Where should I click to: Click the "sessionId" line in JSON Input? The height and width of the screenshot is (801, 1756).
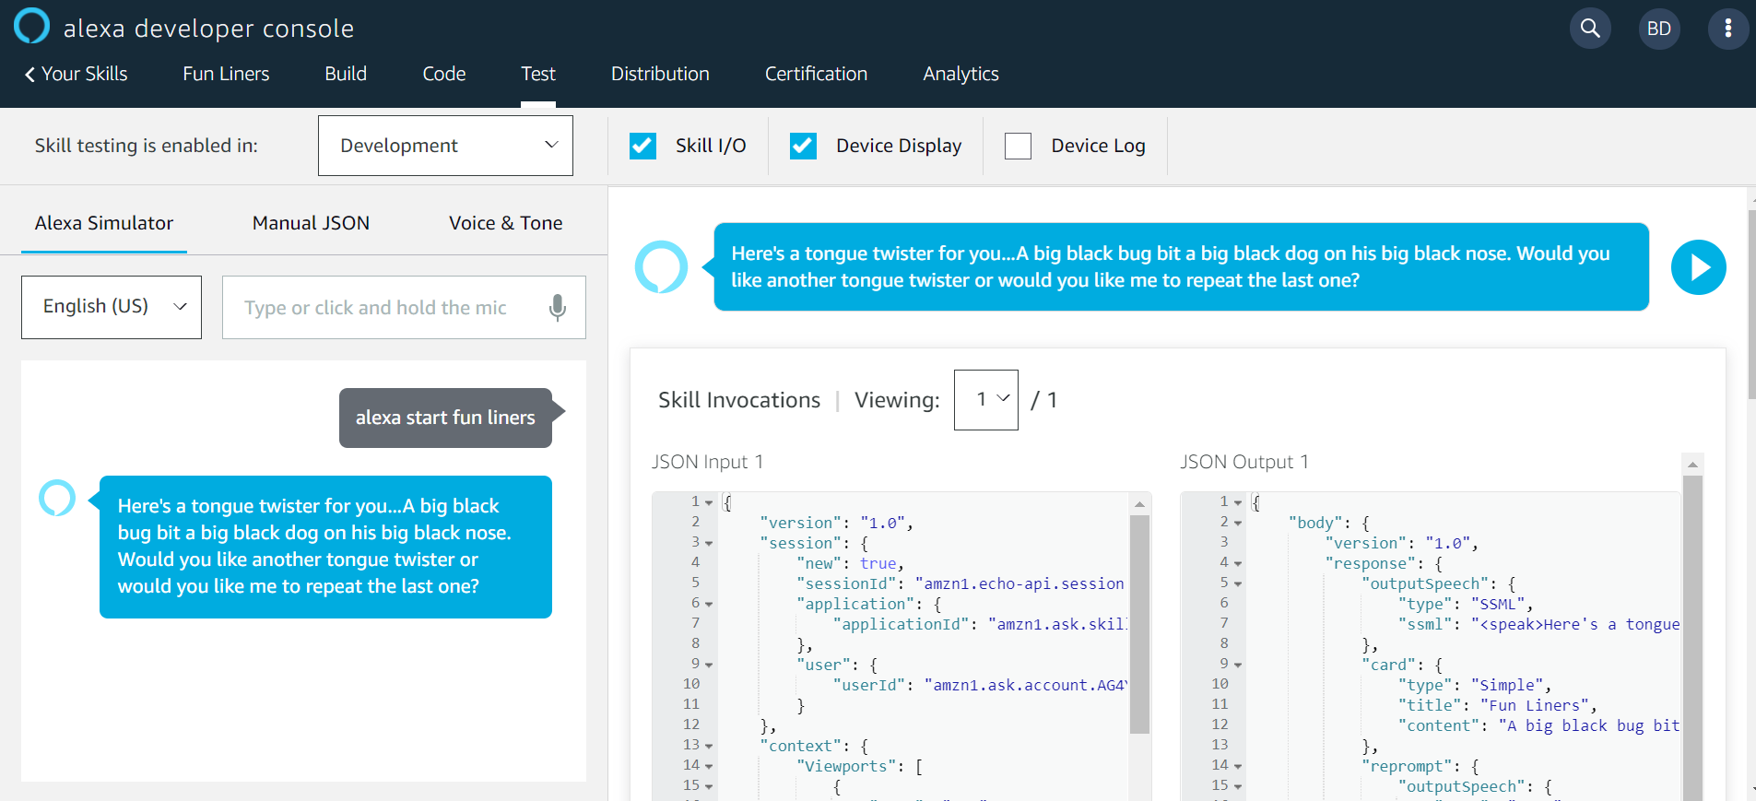pos(960,583)
